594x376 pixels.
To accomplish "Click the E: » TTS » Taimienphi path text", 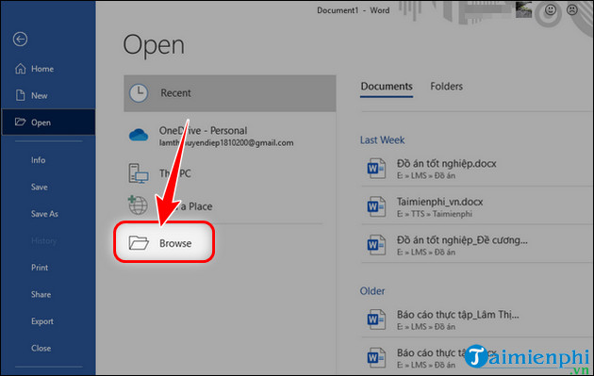I will point(435,214).
